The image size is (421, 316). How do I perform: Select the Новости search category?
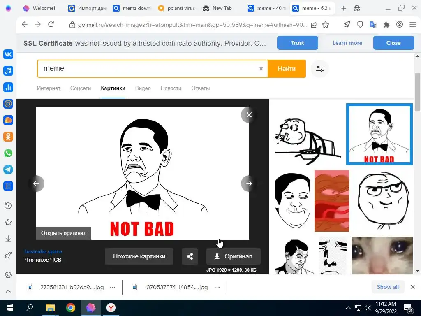coord(171,88)
